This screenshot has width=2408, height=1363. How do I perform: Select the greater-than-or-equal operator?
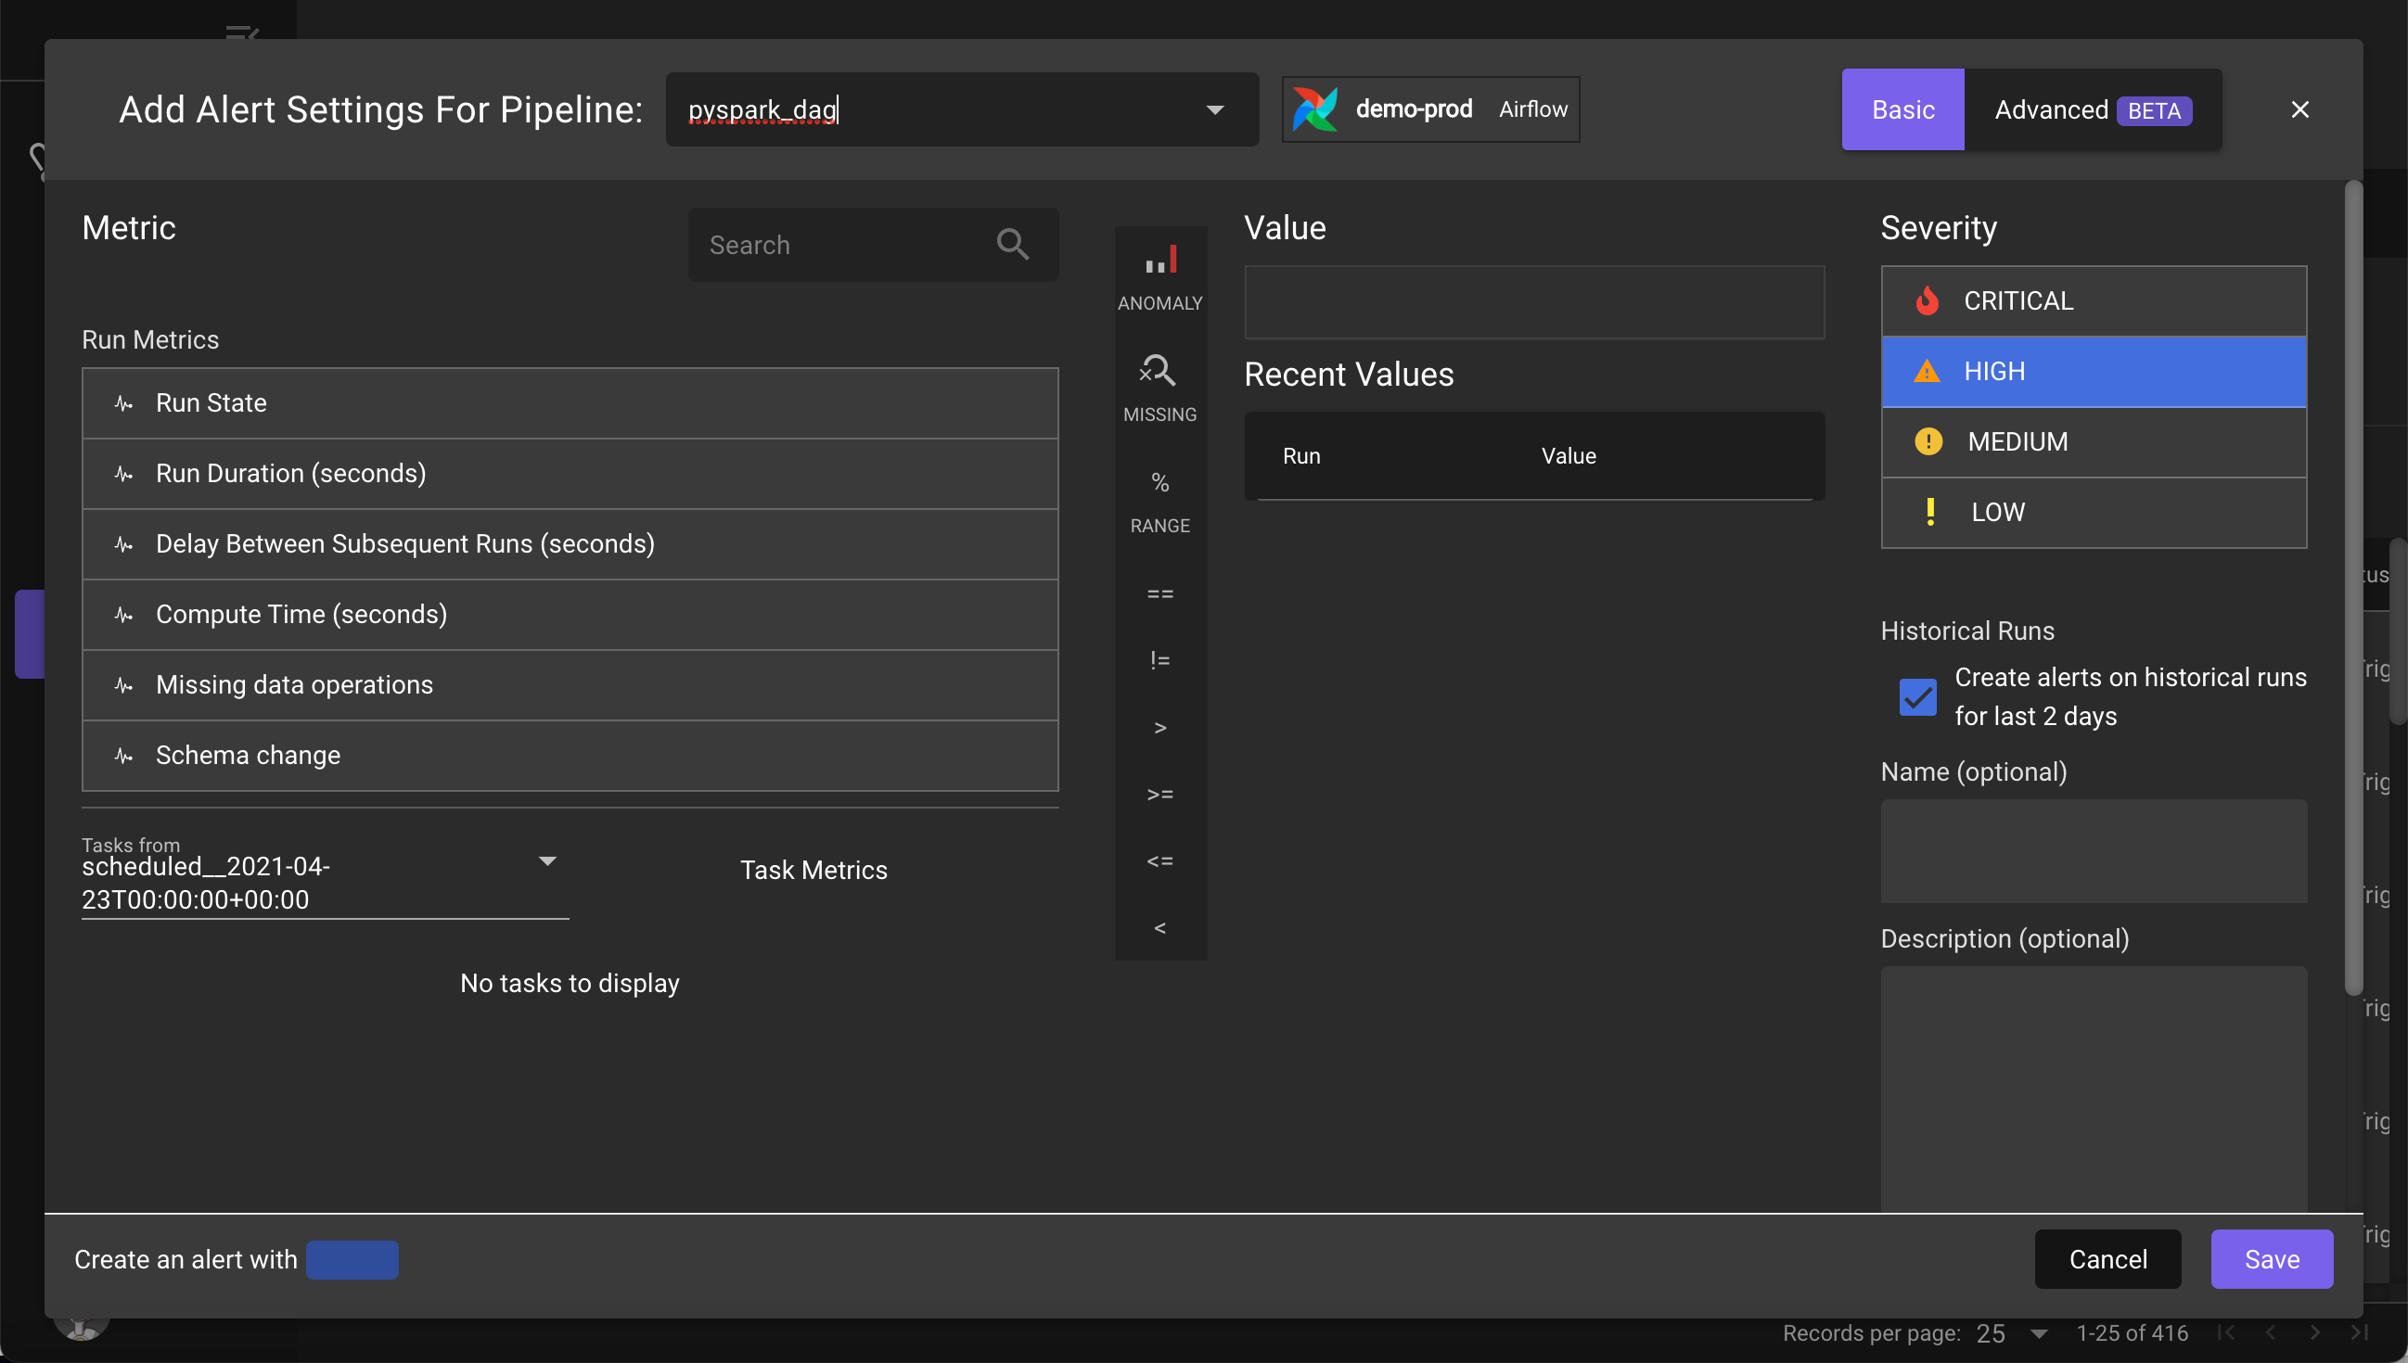1159,794
